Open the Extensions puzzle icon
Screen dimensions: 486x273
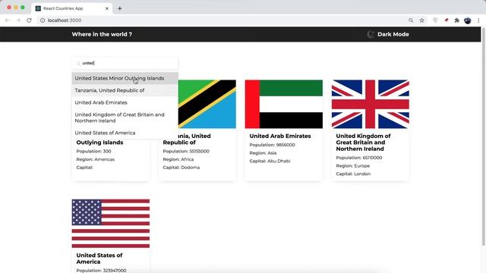click(457, 20)
